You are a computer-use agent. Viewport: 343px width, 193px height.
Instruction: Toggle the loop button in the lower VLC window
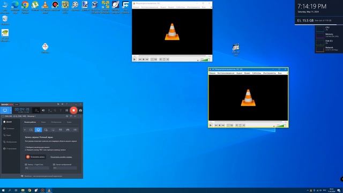pos(240,125)
